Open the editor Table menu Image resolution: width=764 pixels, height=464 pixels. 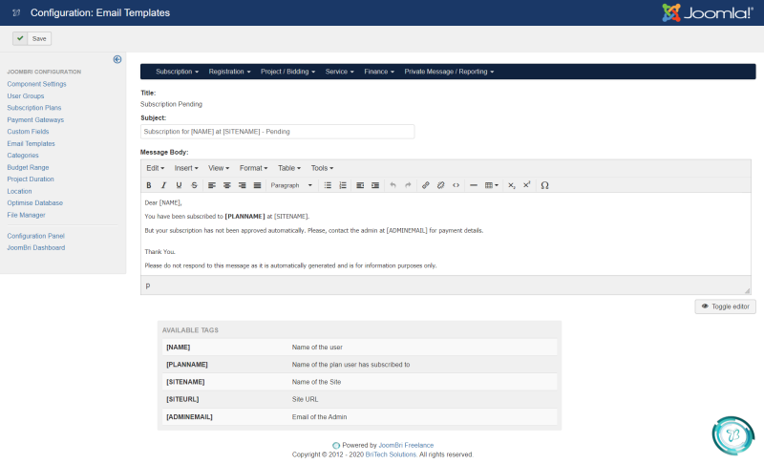(x=289, y=168)
